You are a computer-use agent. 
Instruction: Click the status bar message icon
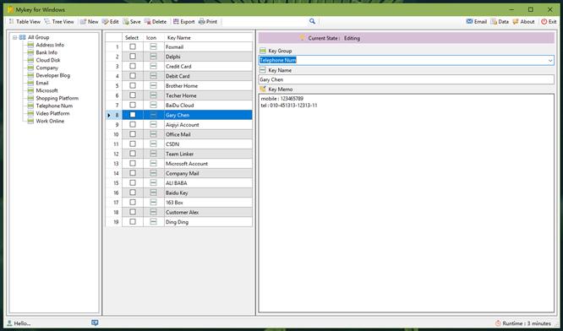coord(95,323)
